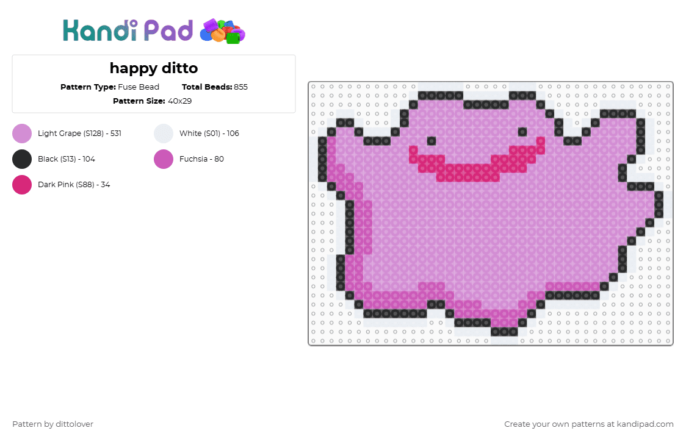Click 'Light Grape (S128) - 531' label
The image size is (686, 439).
pyautogui.click(x=79, y=134)
